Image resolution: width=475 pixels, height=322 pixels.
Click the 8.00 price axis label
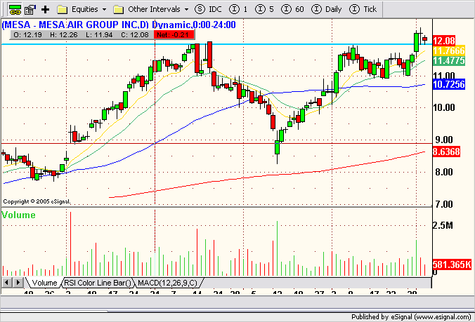click(444, 172)
